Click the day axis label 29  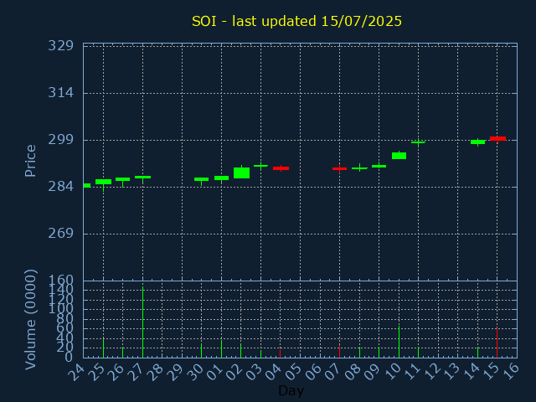[175, 372]
